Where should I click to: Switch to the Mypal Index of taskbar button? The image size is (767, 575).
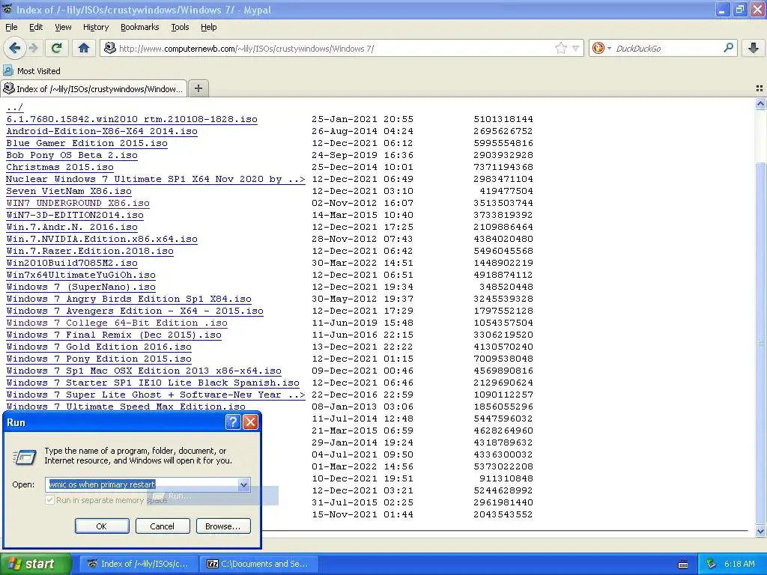[x=139, y=564]
